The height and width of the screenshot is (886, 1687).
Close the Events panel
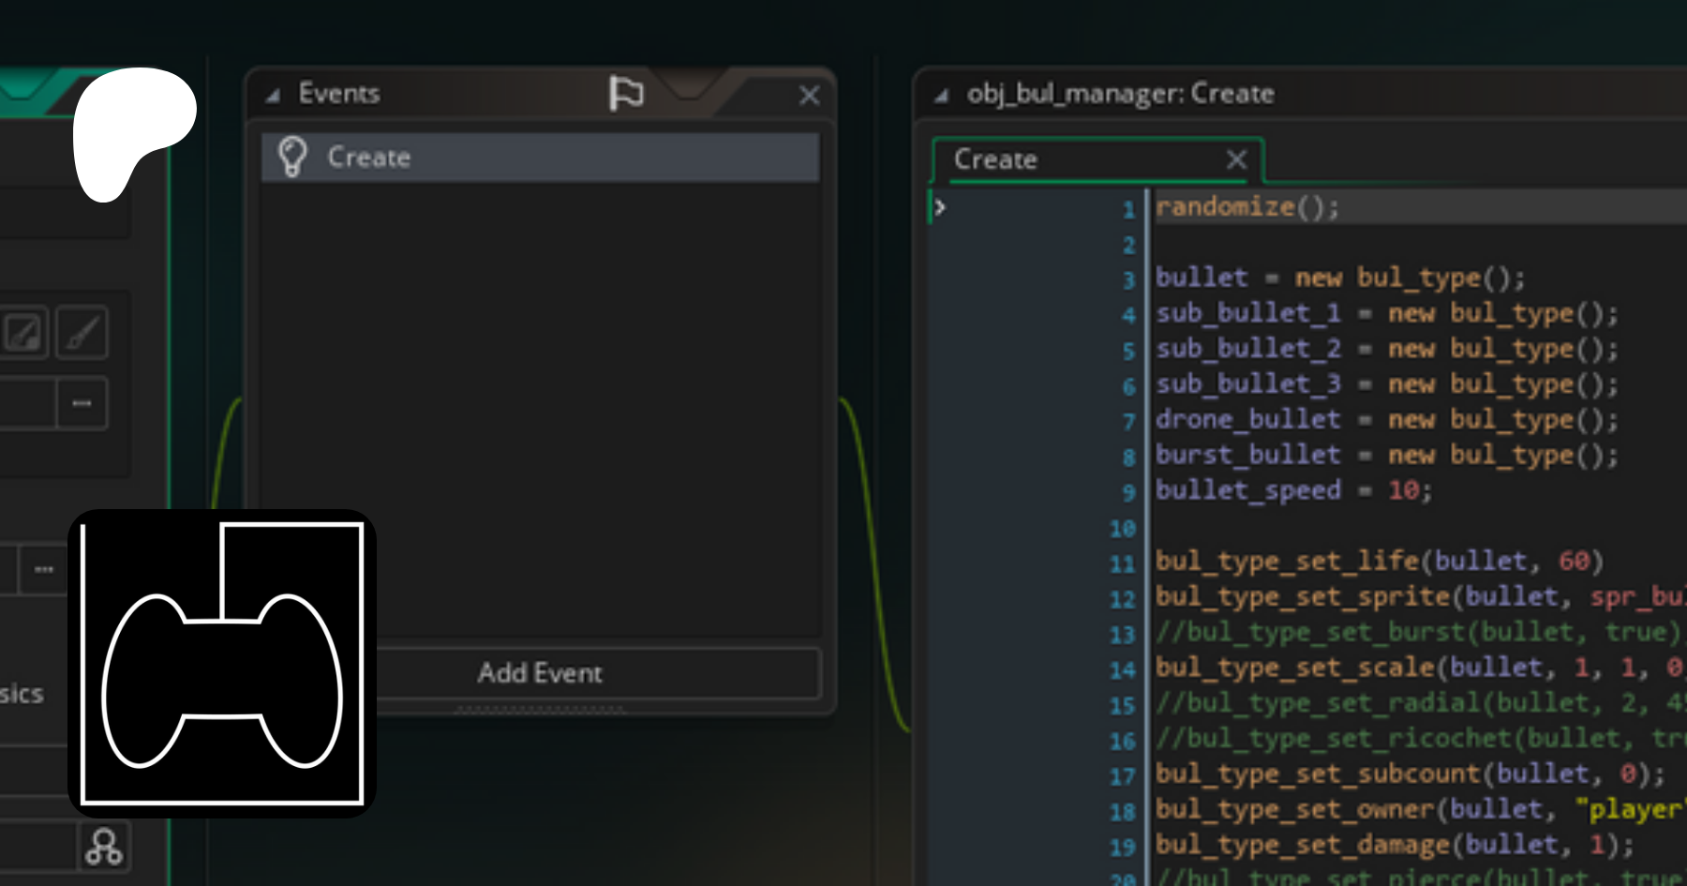tap(809, 95)
